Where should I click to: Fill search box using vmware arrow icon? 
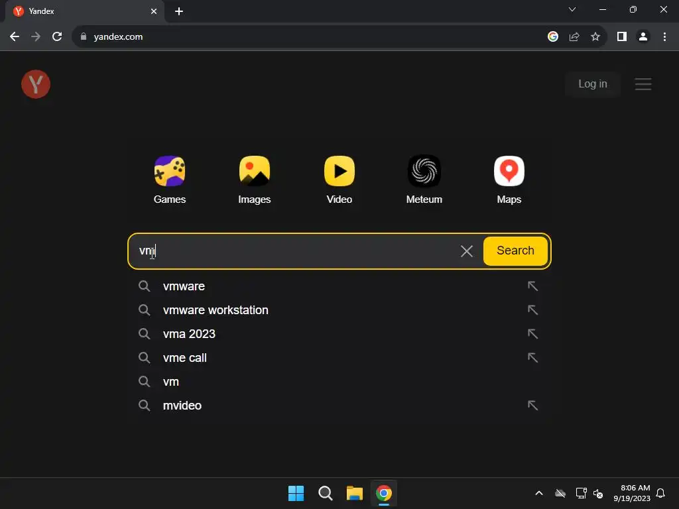click(532, 286)
